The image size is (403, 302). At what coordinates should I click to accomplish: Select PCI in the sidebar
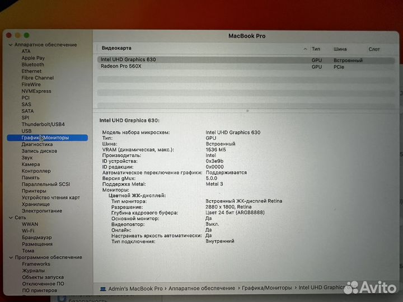tap(25, 98)
